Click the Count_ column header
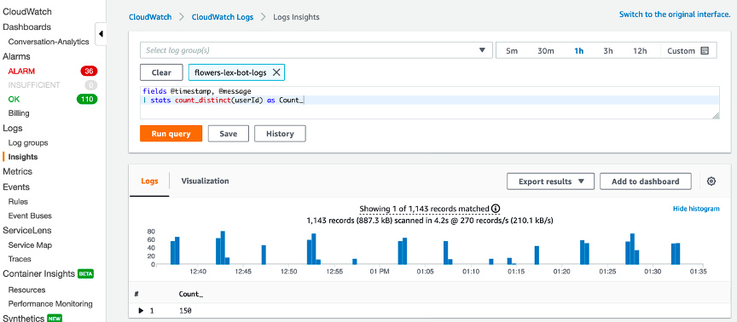737x322 pixels. tap(191, 294)
